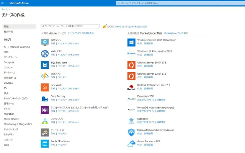Viewport: 245px width, 153px height.
Task: Show all services details link
Action: tap(81, 33)
